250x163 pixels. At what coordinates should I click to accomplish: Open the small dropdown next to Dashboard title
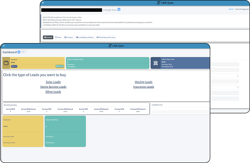click(24, 52)
